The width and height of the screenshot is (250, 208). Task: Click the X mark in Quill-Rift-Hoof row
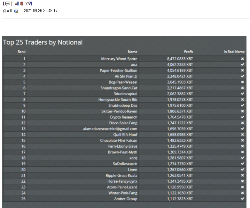point(242,135)
